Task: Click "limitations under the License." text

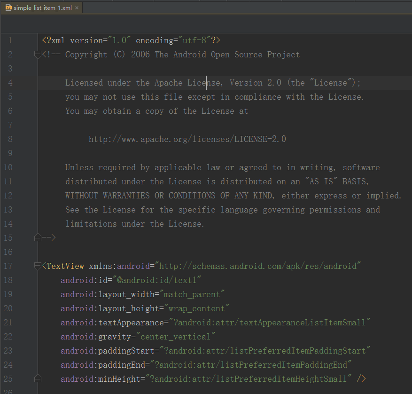Action: (x=134, y=224)
